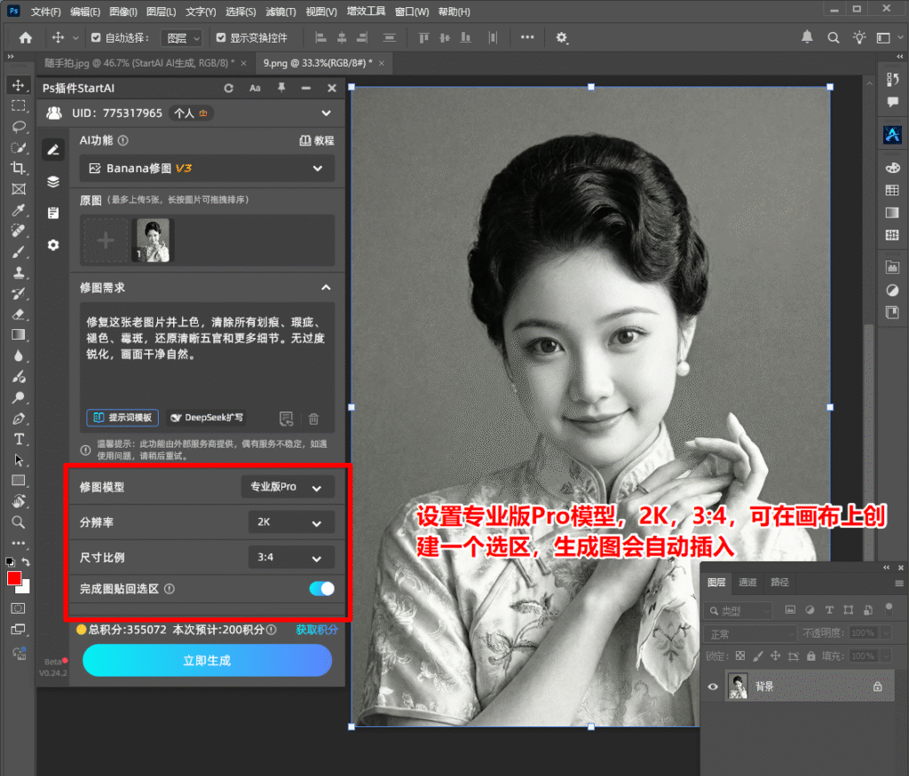This screenshot has height=776, width=909.
Task: Open the 图像(I) menu
Action: tap(123, 12)
